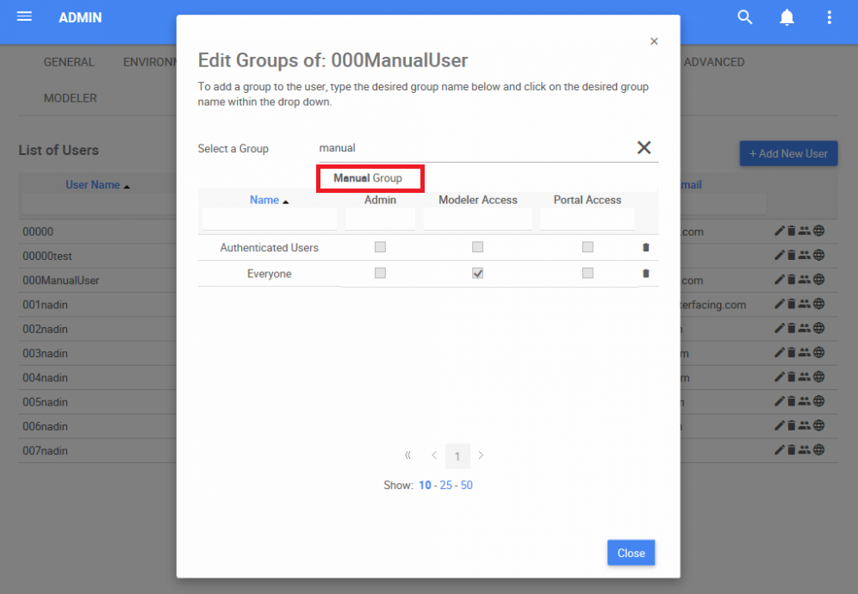The image size is (858, 594).
Task: Open groups for user 006nadin
Action: 805,425
